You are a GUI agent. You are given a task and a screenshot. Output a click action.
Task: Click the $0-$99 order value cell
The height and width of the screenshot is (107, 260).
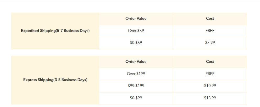(x=136, y=98)
